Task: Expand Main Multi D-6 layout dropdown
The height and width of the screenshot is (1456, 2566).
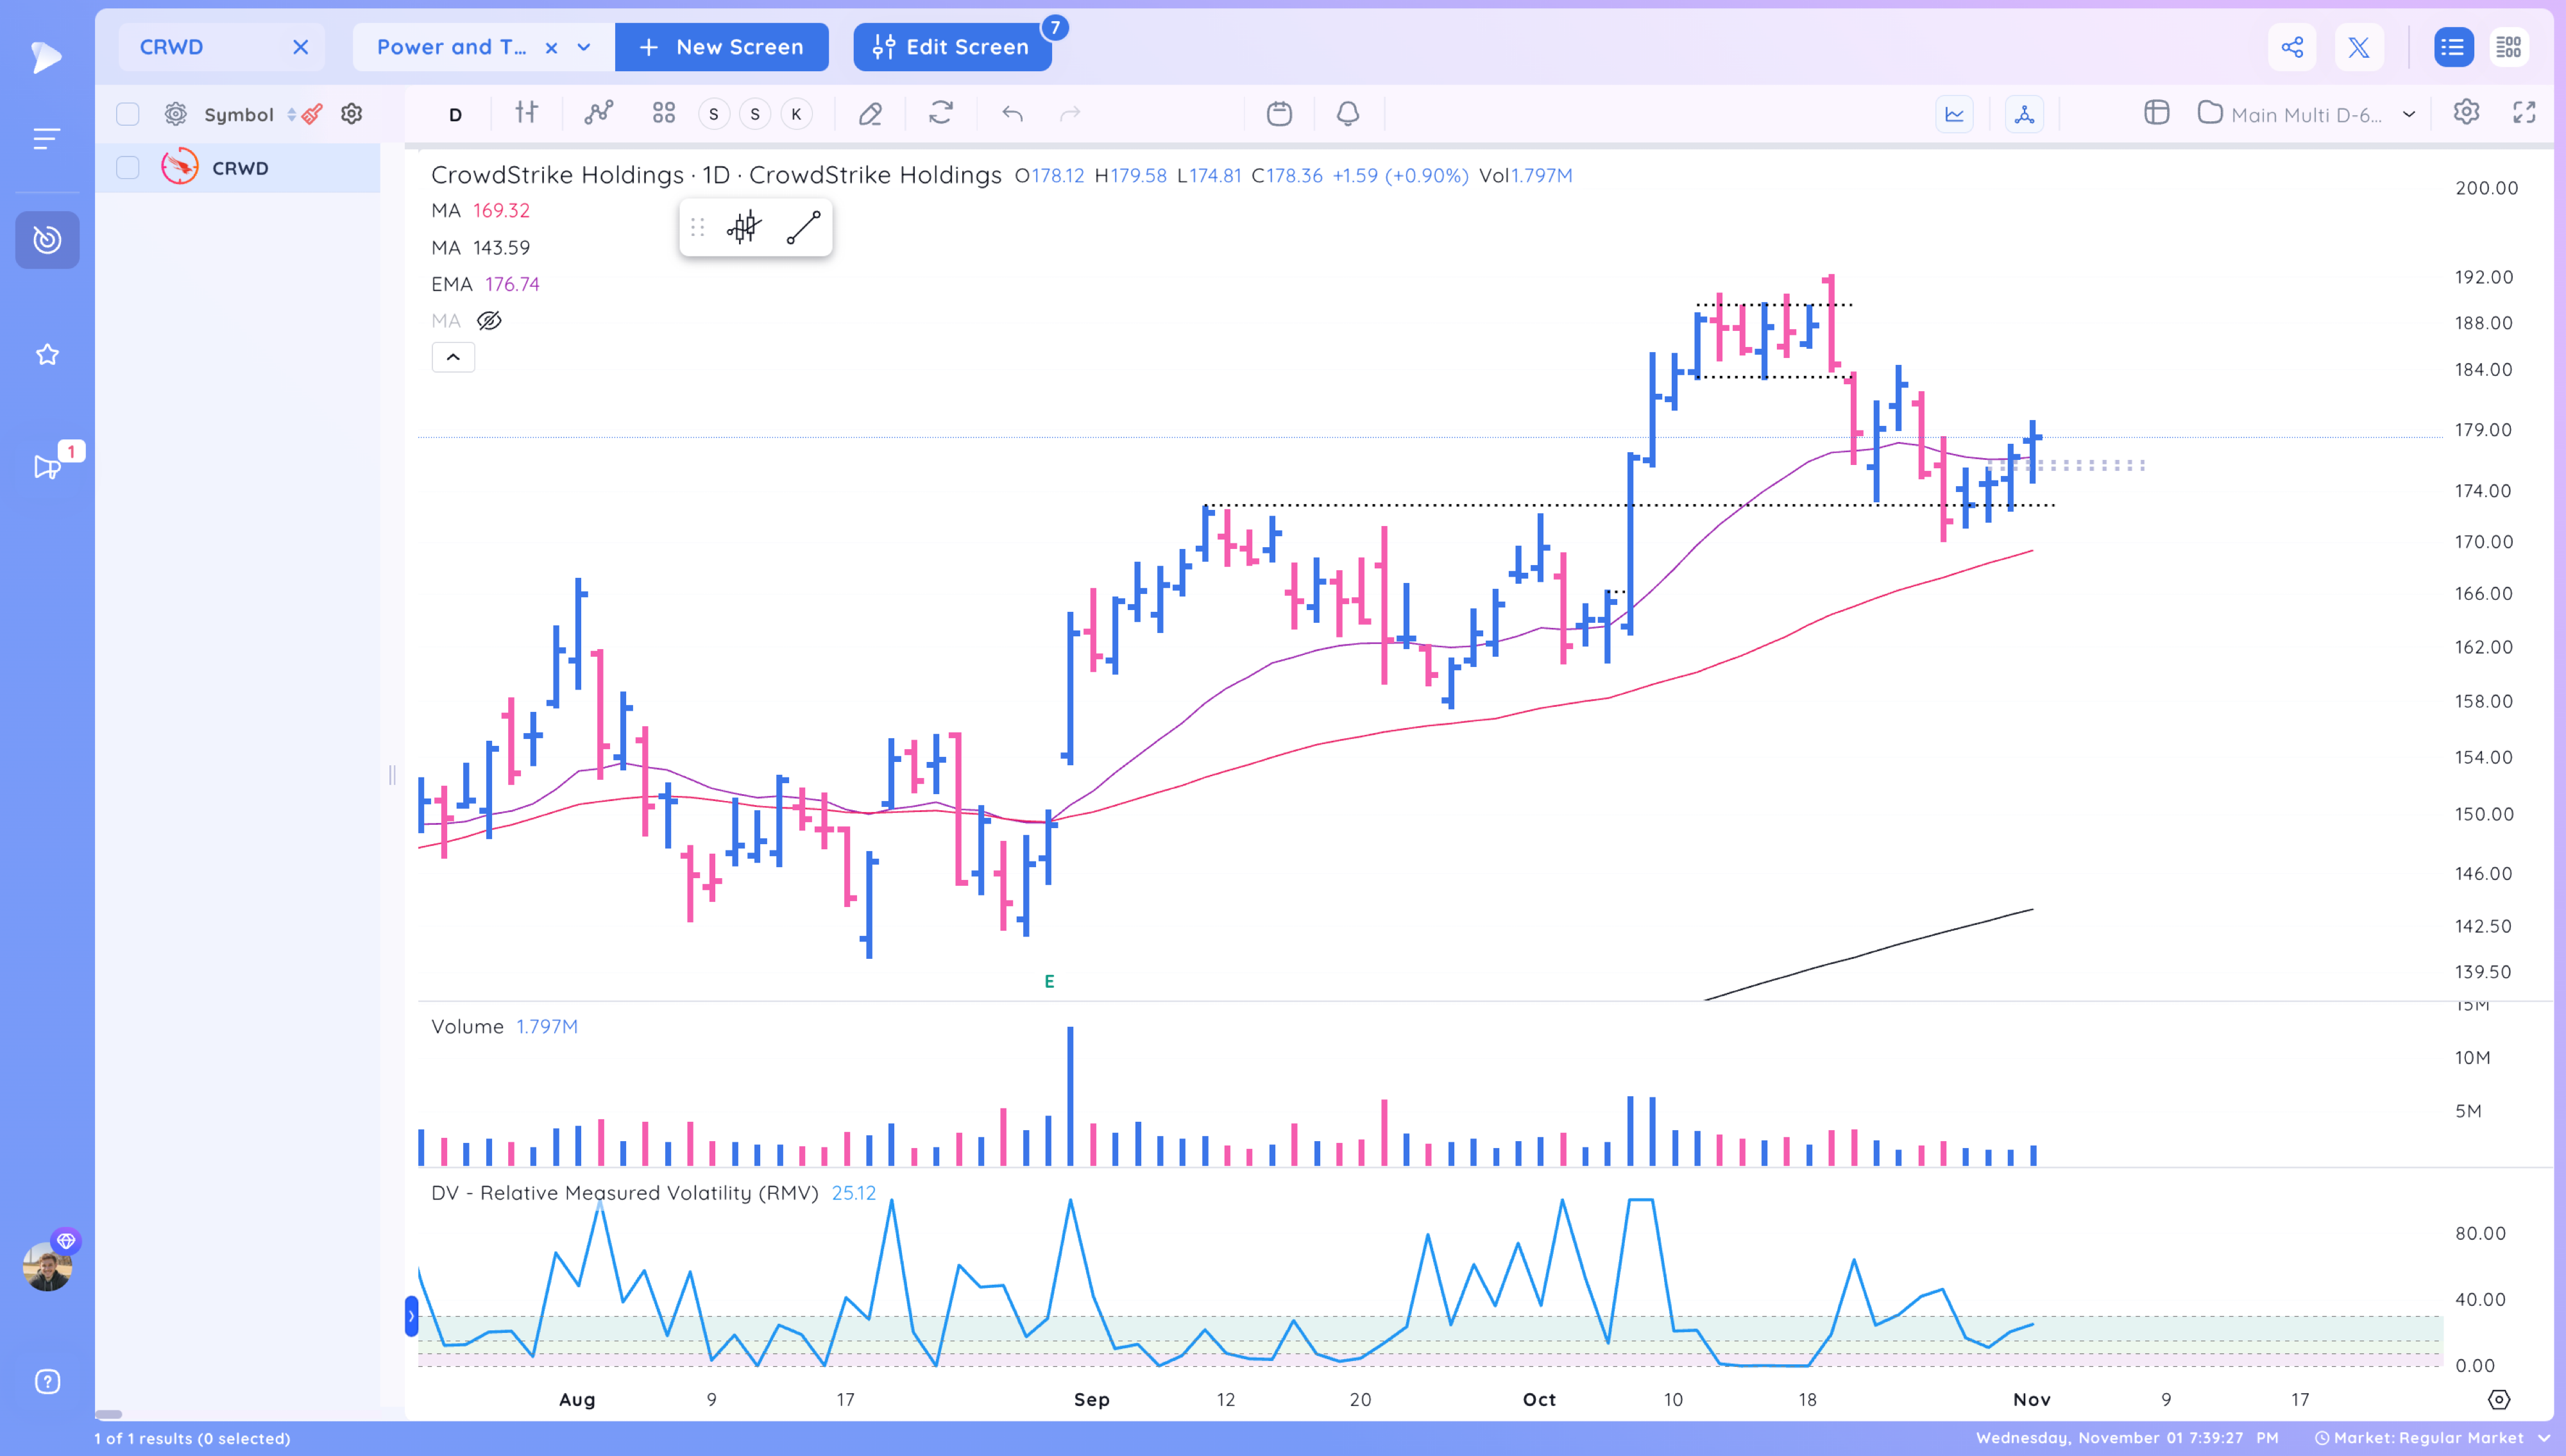Action: [x=2408, y=114]
